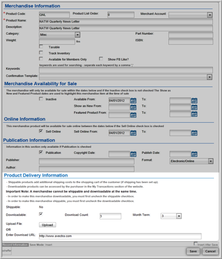The height and width of the screenshot is (259, 222).
Task: Mark merchandise as Inactive
Action: click(41, 99)
